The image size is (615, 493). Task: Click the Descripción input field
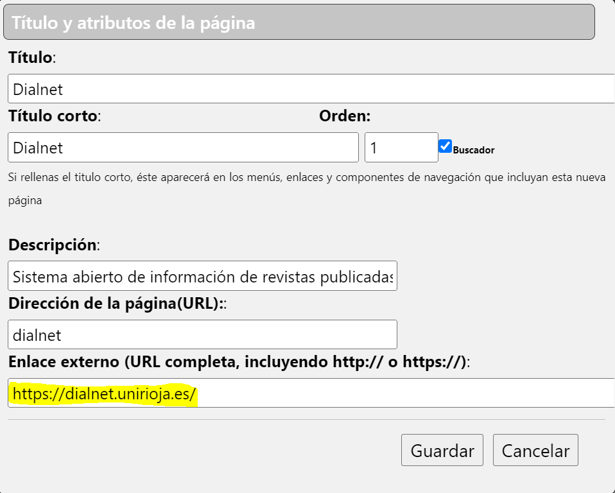202,276
